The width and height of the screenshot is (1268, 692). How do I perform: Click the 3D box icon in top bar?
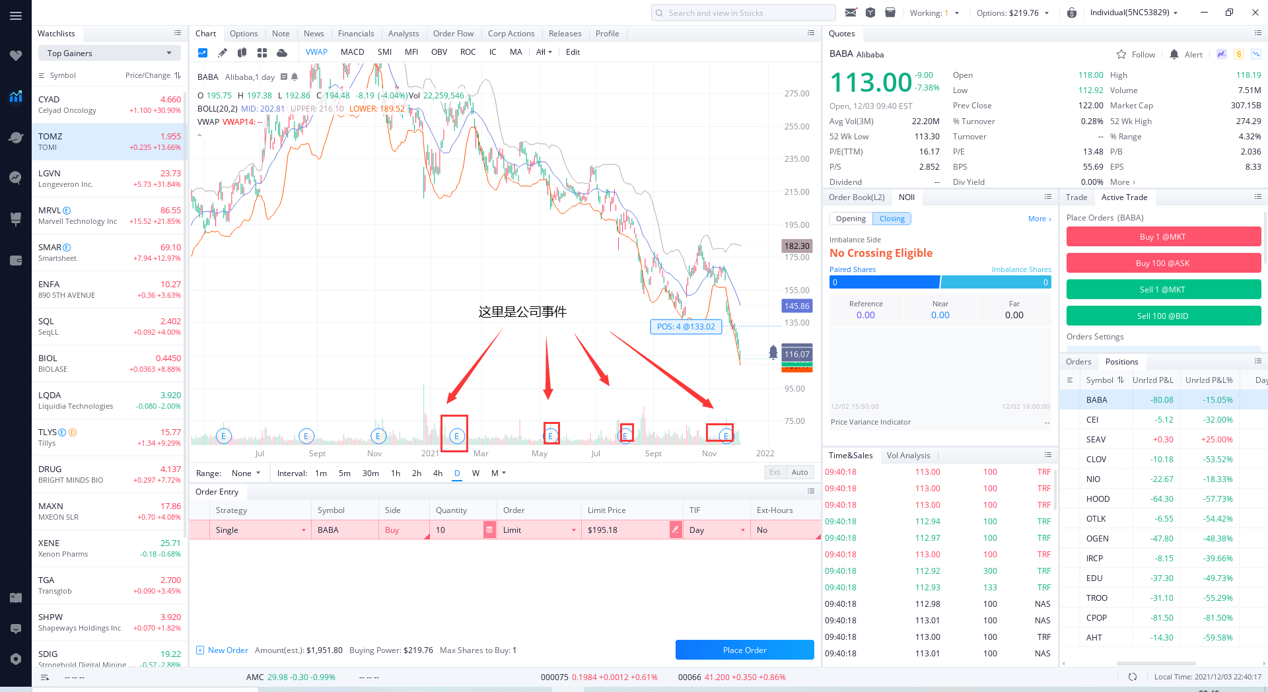pos(870,13)
